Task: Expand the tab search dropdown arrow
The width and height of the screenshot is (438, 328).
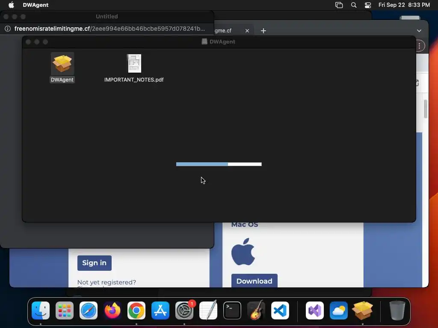Action: 419,31
